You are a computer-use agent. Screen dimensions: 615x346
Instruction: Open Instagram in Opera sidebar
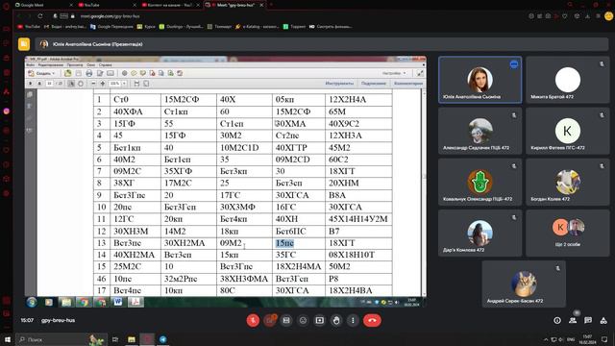click(7, 111)
